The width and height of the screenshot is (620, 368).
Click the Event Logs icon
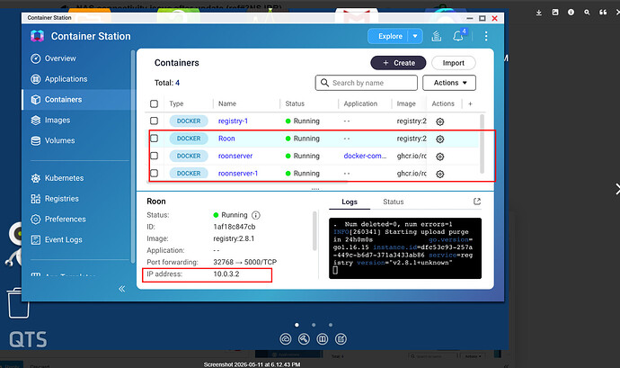[36, 239]
